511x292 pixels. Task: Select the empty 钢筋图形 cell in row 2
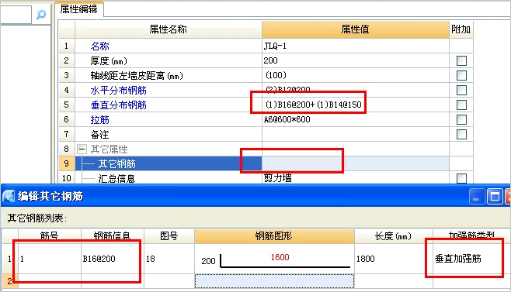click(x=274, y=281)
